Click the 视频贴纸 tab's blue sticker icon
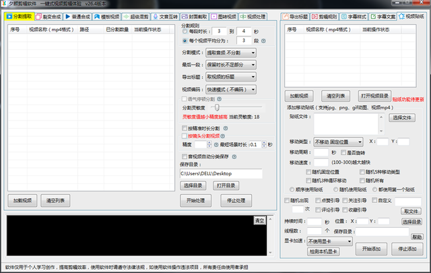The width and height of the screenshot is (431, 273). [x=402, y=16]
